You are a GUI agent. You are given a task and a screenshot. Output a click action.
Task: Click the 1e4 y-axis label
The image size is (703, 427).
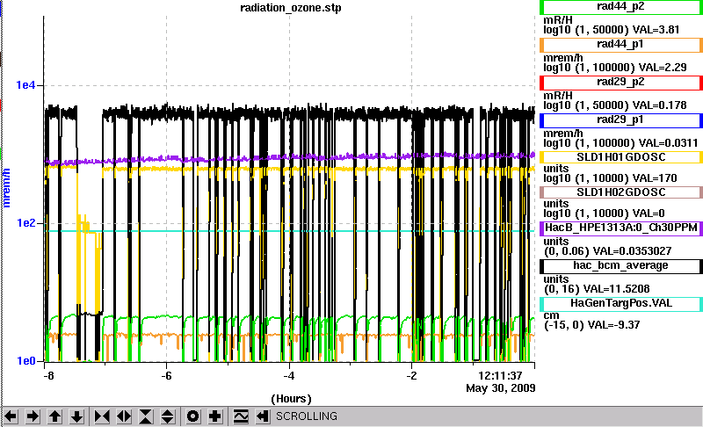click(x=25, y=84)
